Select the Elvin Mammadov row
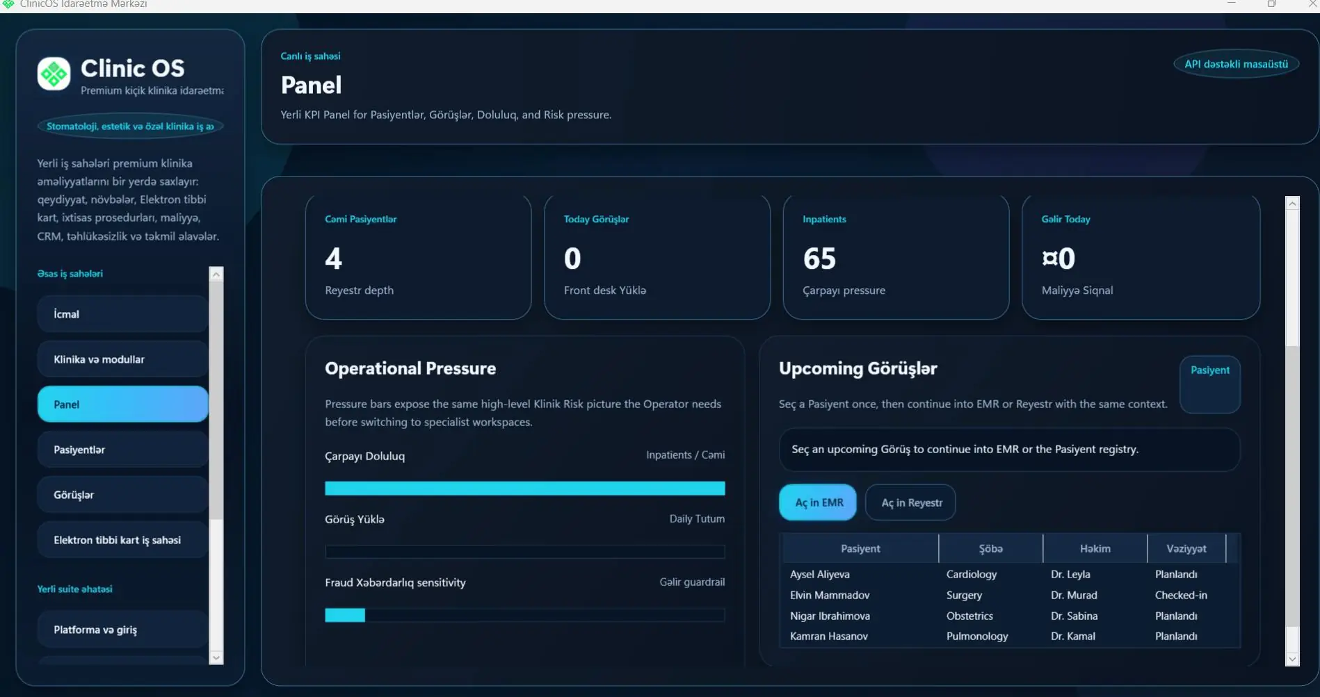This screenshot has height=697, width=1320. tap(1011, 596)
